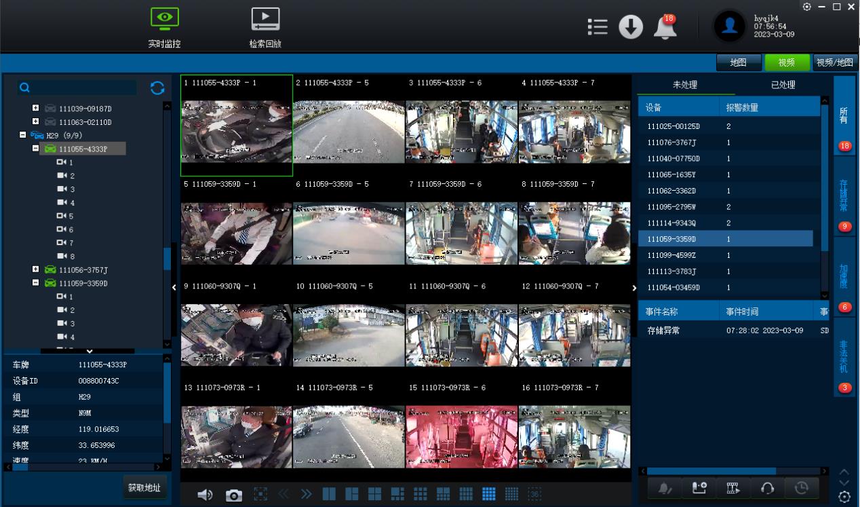This screenshot has height=507, width=860.
Task: Select video feed 6 111059-3359D - 5
Action: pyautogui.click(x=349, y=227)
